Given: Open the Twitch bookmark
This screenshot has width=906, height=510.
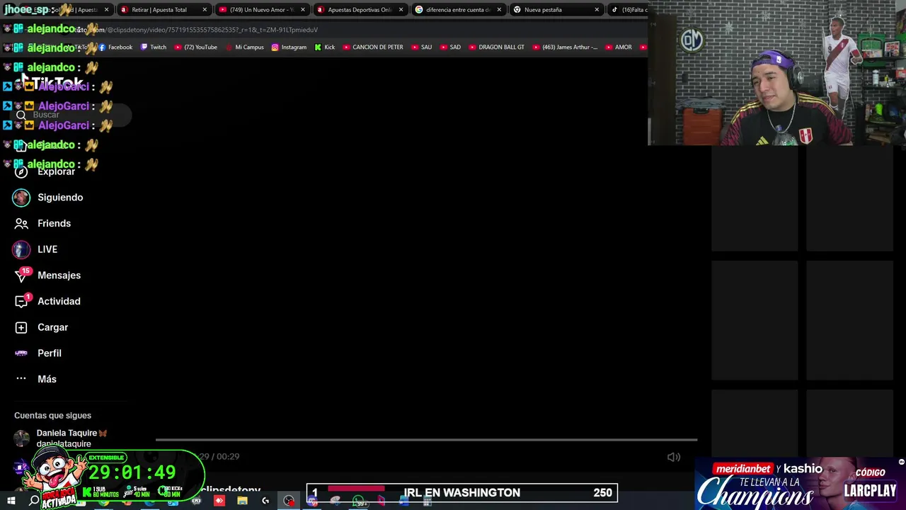Looking at the screenshot, I should pos(154,47).
